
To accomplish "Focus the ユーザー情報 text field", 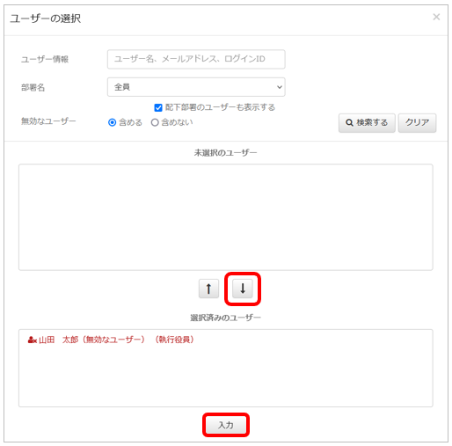I will tap(196, 59).
